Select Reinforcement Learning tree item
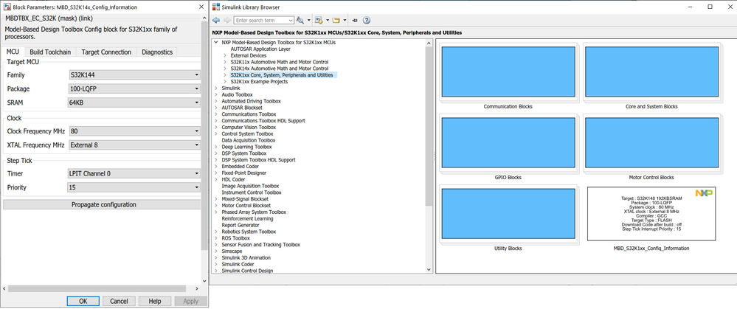This screenshot has height=309, width=737. click(247, 219)
